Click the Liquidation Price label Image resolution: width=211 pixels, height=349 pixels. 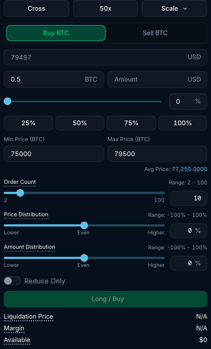point(29,316)
